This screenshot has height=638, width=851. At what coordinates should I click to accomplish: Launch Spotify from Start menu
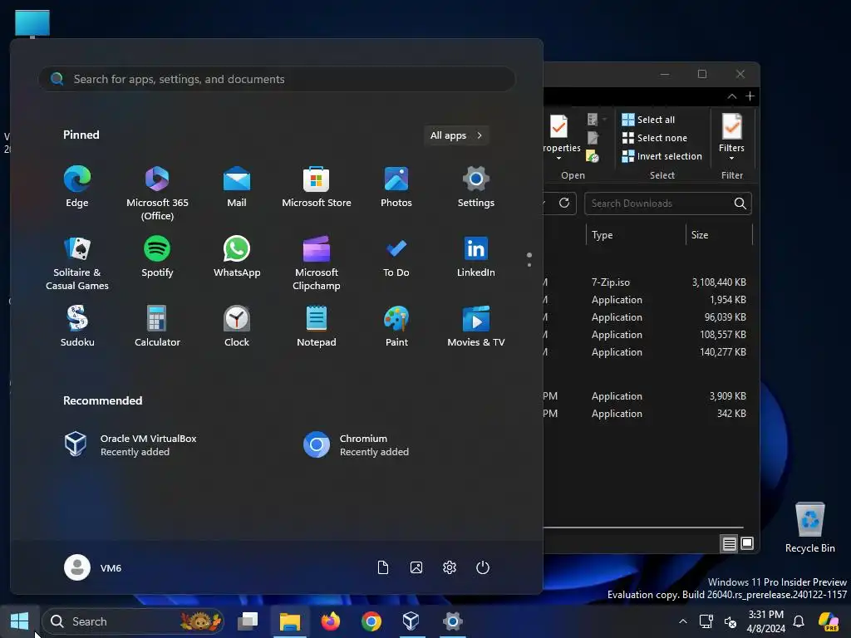pyautogui.click(x=157, y=258)
